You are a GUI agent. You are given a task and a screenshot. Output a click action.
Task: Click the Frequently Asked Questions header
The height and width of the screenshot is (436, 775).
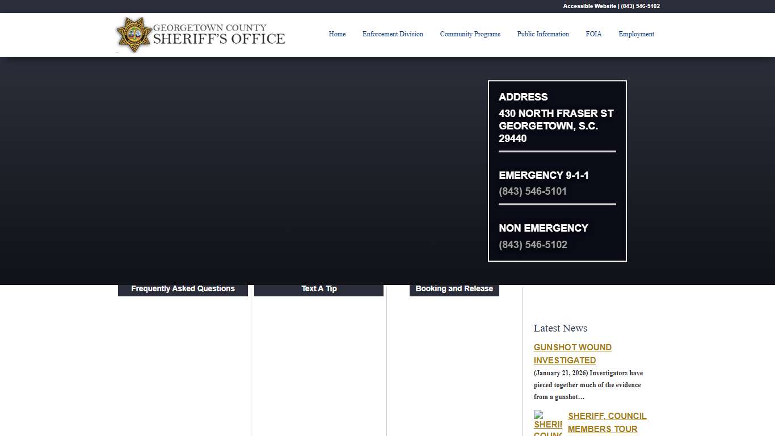click(x=183, y=288)
